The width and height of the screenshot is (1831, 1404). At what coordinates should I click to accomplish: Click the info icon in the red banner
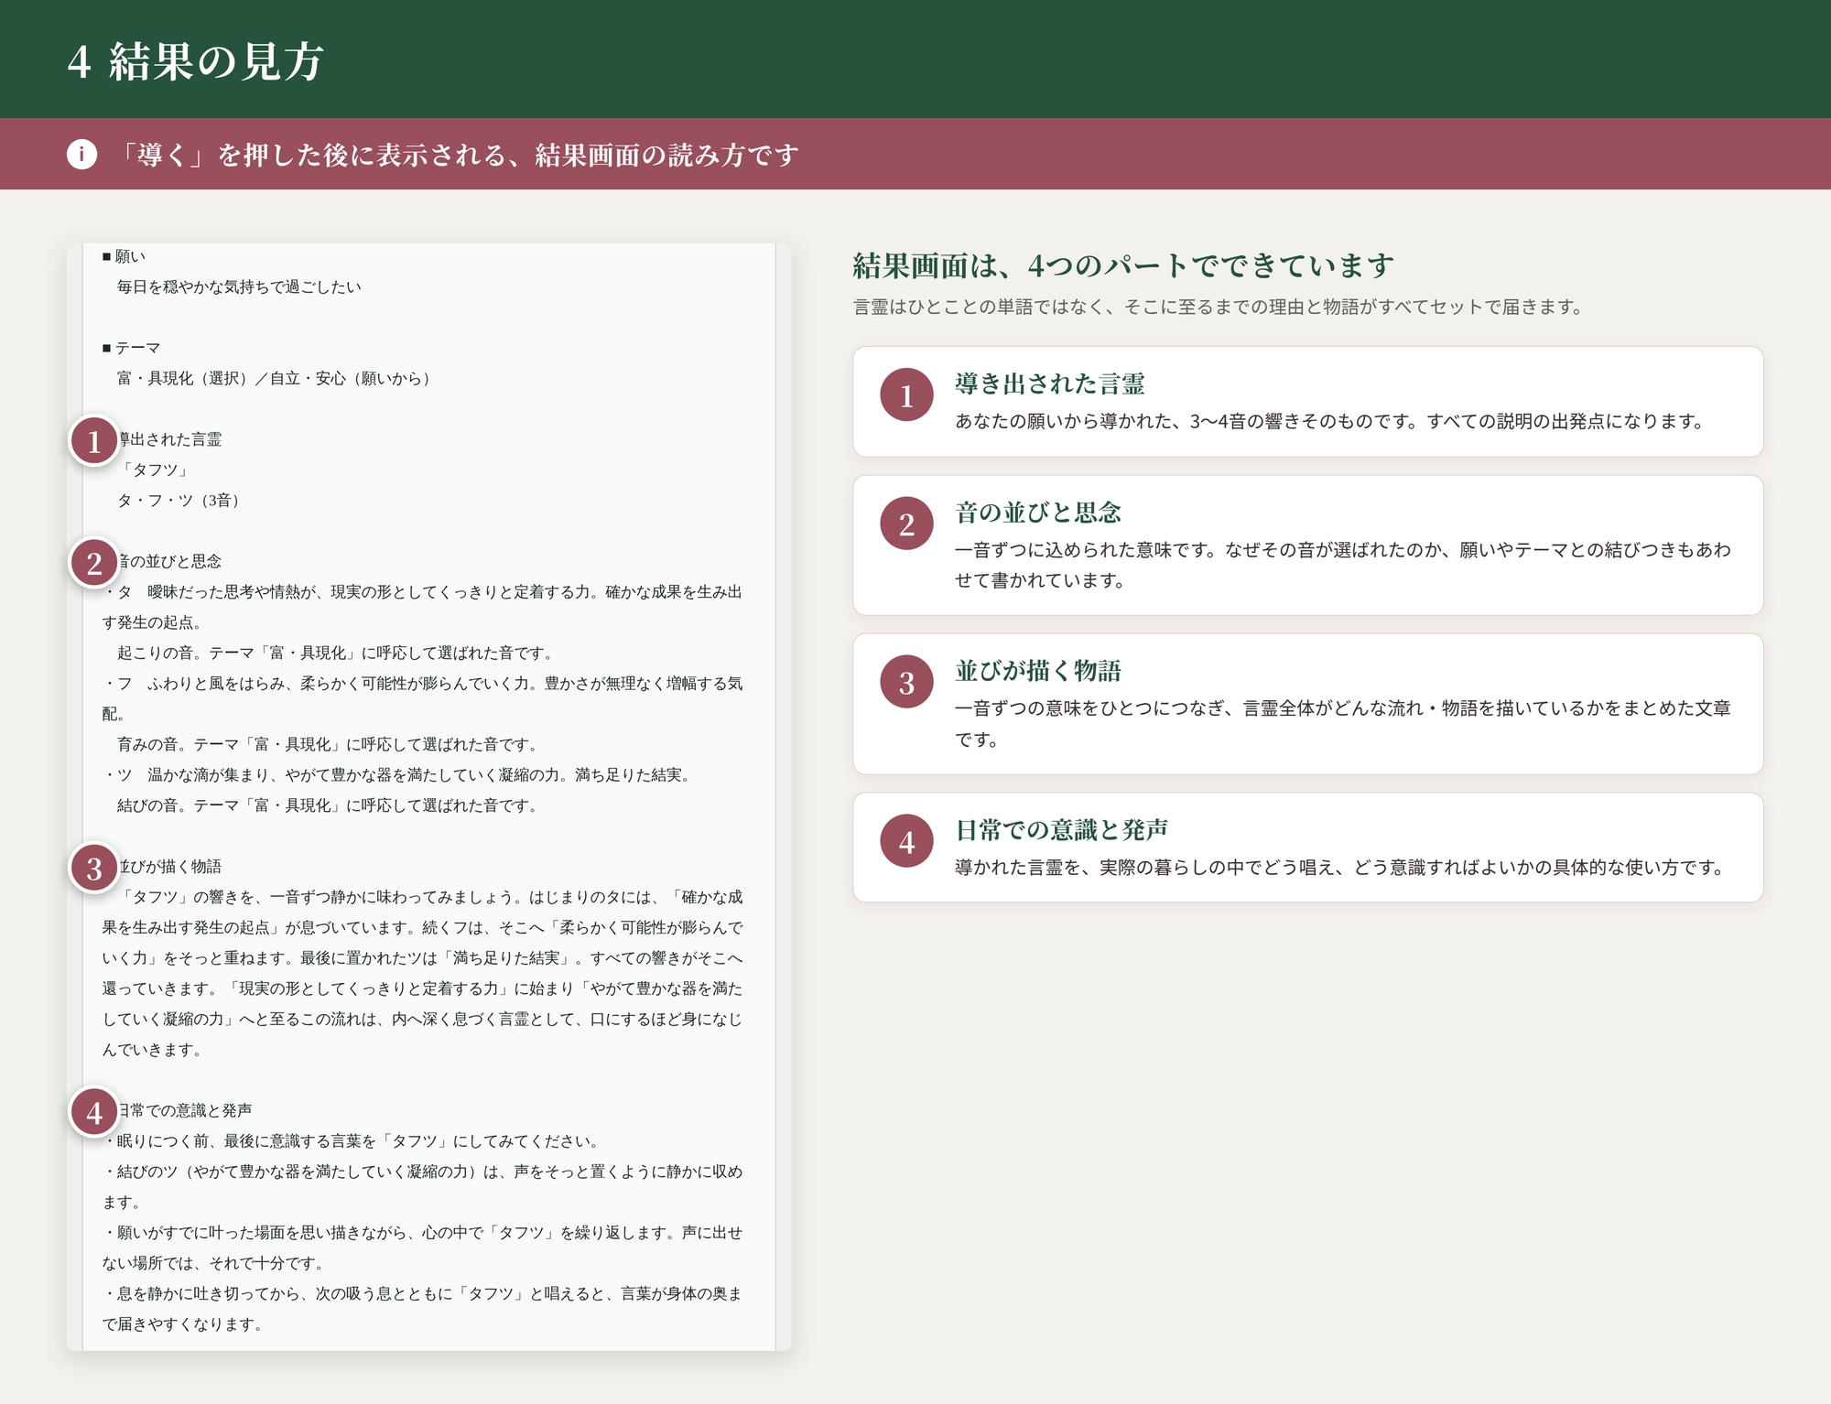pyautogui.click(x=81, y=154)
